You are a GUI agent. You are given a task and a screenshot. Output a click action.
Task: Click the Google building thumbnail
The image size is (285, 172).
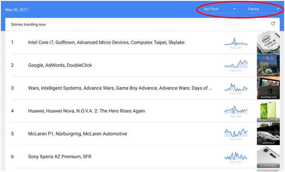[268, 65]
